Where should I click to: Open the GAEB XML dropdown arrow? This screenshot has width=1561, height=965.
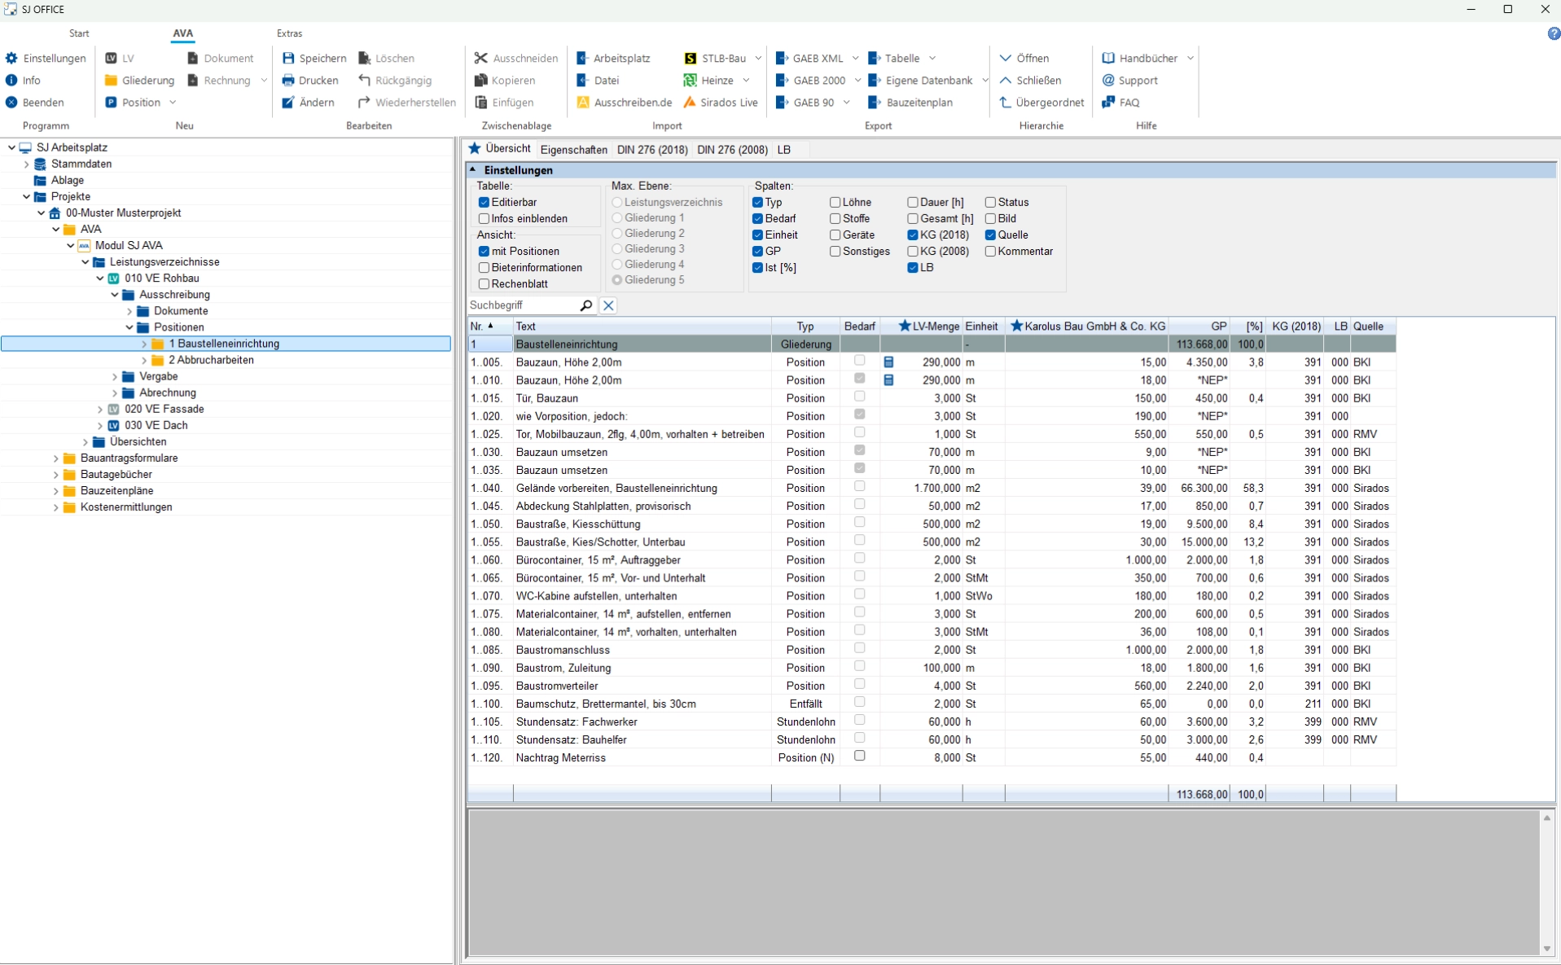855,58
